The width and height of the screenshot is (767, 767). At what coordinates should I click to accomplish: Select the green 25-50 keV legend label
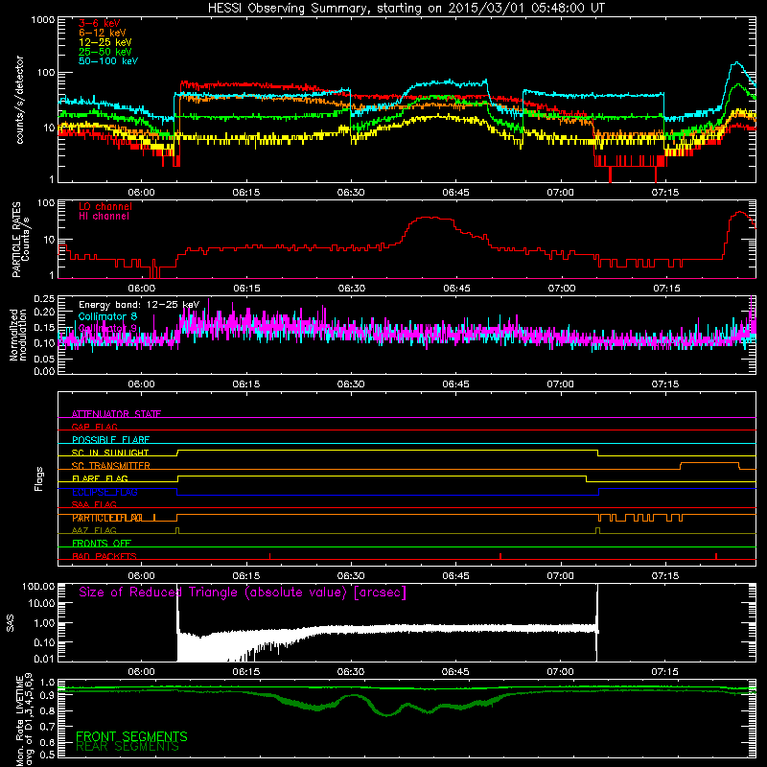(105, 52)
